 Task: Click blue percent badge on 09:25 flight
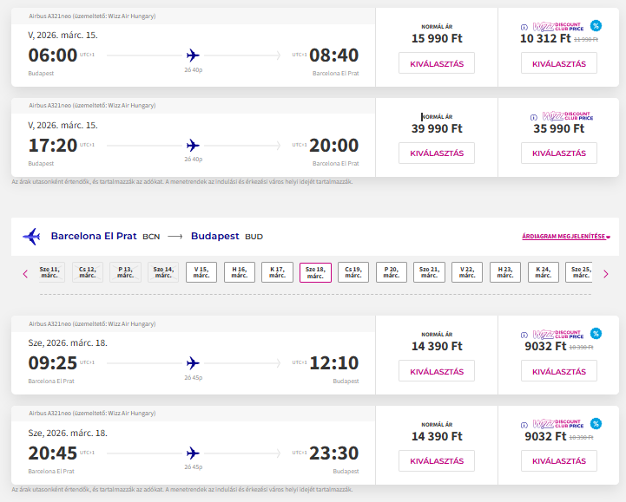click(596, 333)
